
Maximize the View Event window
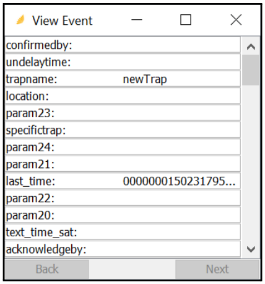click(186, 20)
